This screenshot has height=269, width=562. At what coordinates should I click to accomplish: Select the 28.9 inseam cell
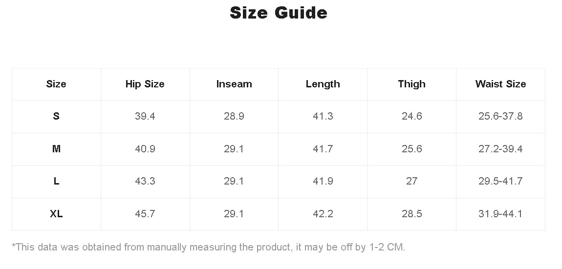234,116
